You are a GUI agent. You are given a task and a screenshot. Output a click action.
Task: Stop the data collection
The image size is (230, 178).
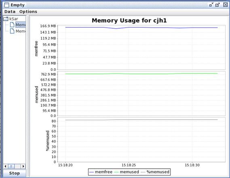pos(15,173)
